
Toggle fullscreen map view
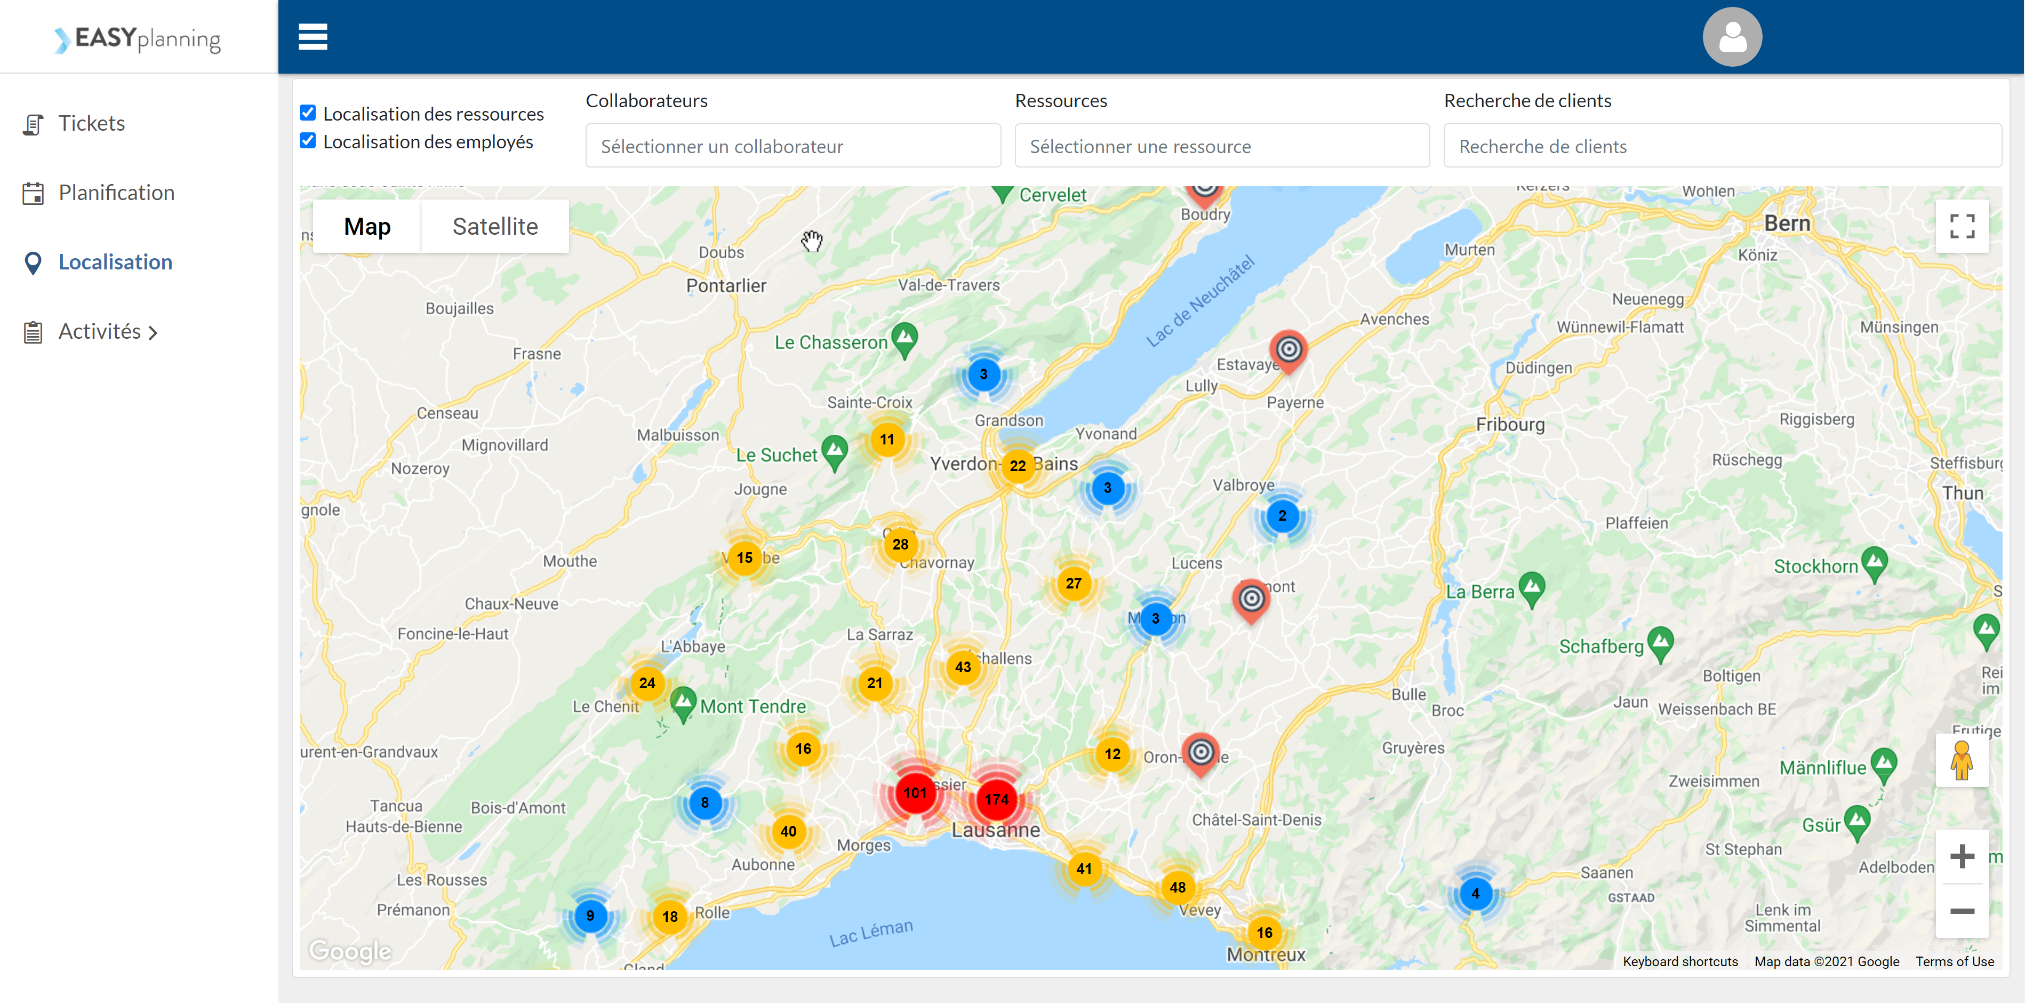[x=1962, y=227]
